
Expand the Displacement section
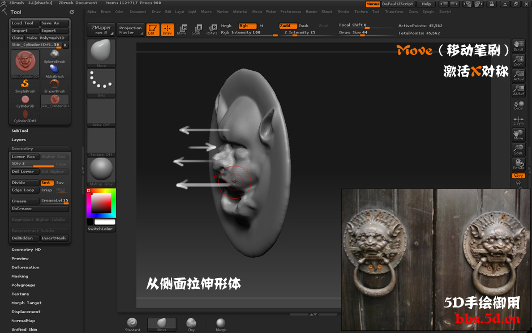pos(26,311)
